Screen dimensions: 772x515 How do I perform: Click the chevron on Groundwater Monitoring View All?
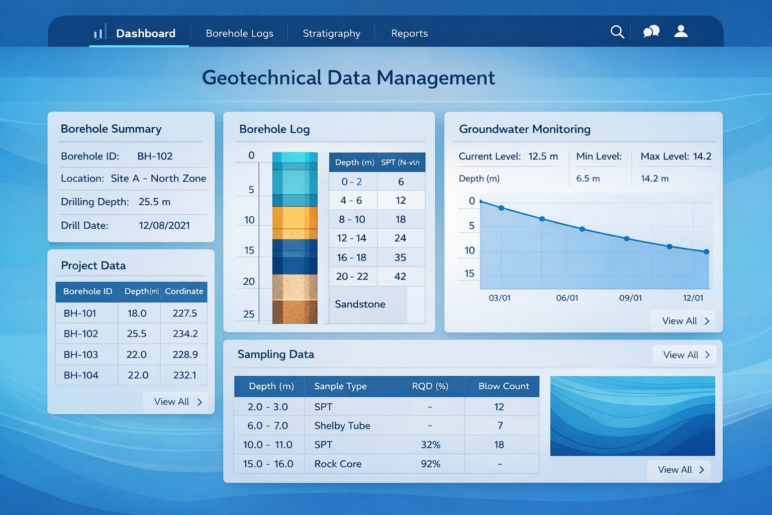[x=708, y=320]
